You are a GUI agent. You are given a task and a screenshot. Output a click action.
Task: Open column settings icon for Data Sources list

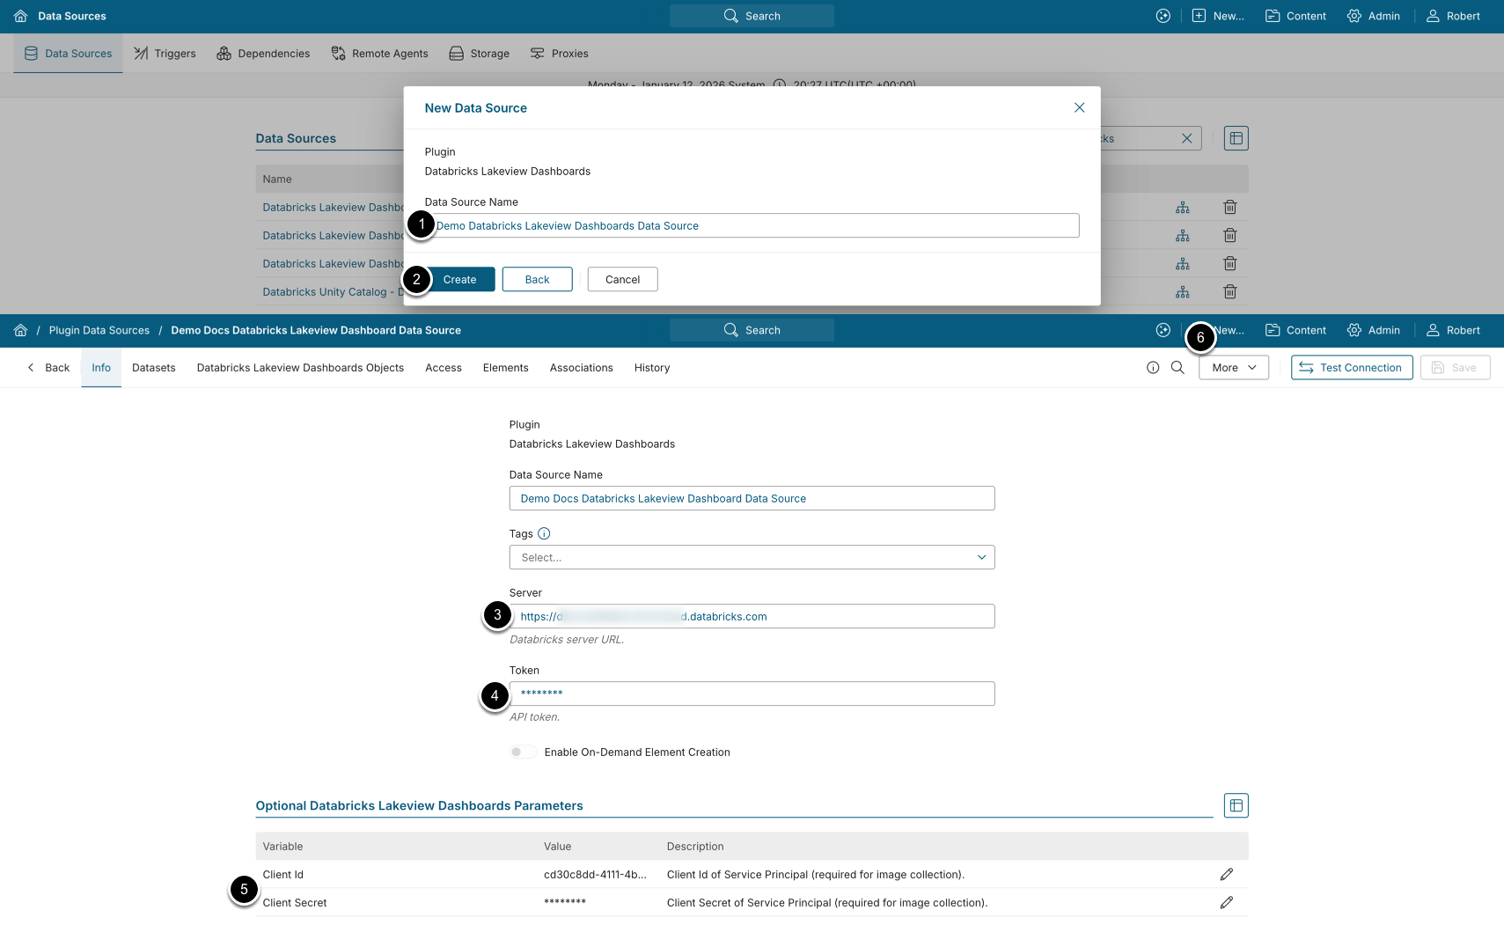[1236, 138]
